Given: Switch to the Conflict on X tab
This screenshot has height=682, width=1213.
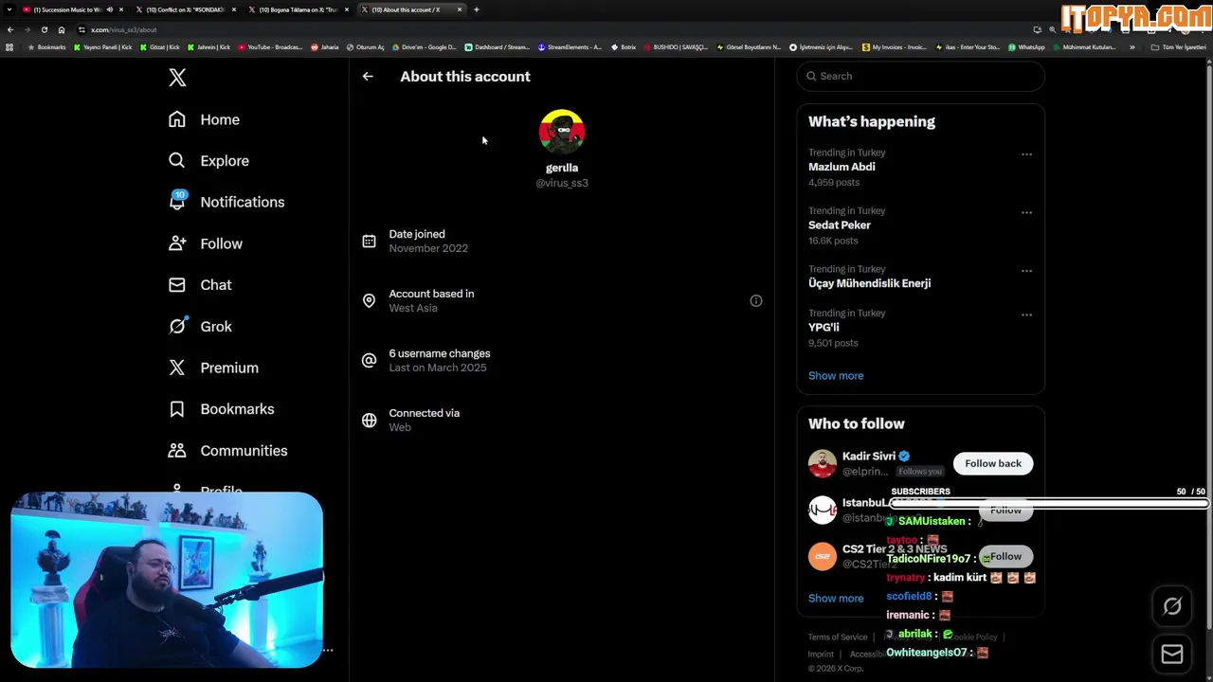Looking at the screenshot, I should tap(185, 9).
